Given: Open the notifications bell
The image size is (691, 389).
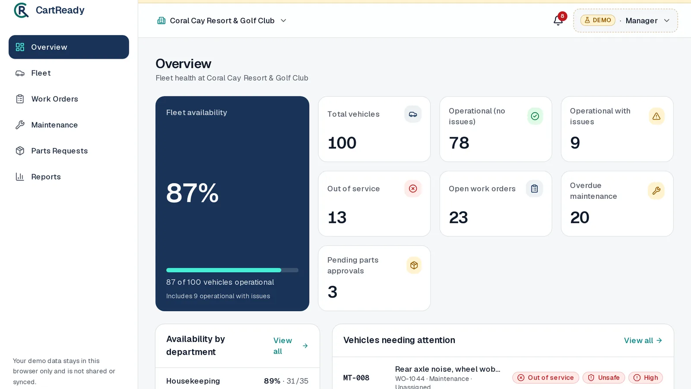Looking at the screenshot, I should [558, 20].
